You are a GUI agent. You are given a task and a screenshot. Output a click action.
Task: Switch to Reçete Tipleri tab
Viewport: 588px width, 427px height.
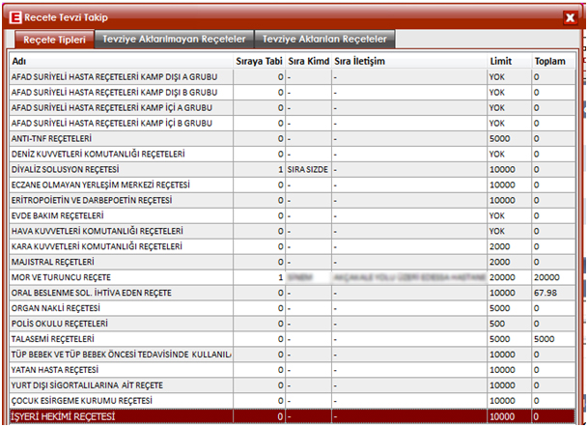point(54,40)
